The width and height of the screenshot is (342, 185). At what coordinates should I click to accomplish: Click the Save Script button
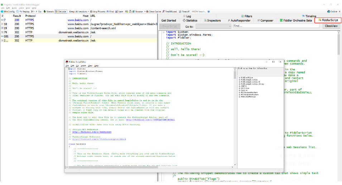click(170, 26)
